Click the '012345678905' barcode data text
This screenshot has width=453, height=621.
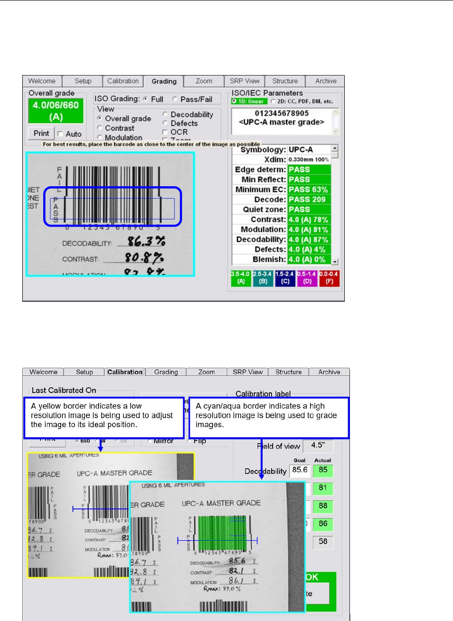pyautogui.click(x=282, y=113)
